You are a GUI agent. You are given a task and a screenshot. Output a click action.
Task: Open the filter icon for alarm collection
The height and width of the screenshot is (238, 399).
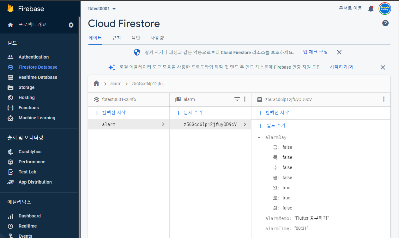pyautogui.click(x=237, y=99)
